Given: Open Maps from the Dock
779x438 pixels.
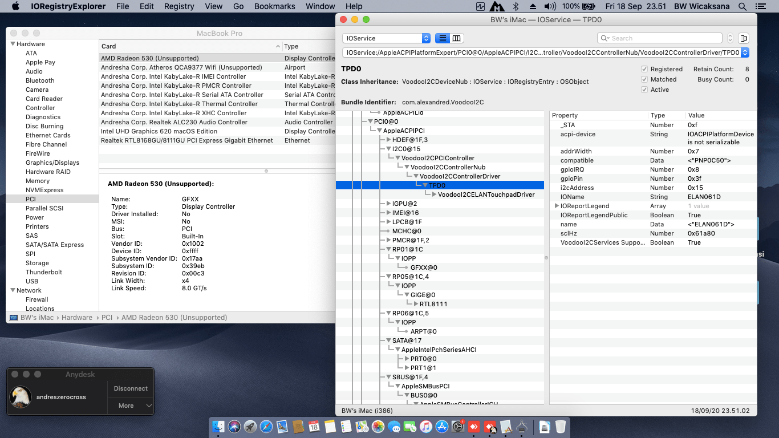Looking at the screenshot, I should pyautogui.click(x=362, y=426).
